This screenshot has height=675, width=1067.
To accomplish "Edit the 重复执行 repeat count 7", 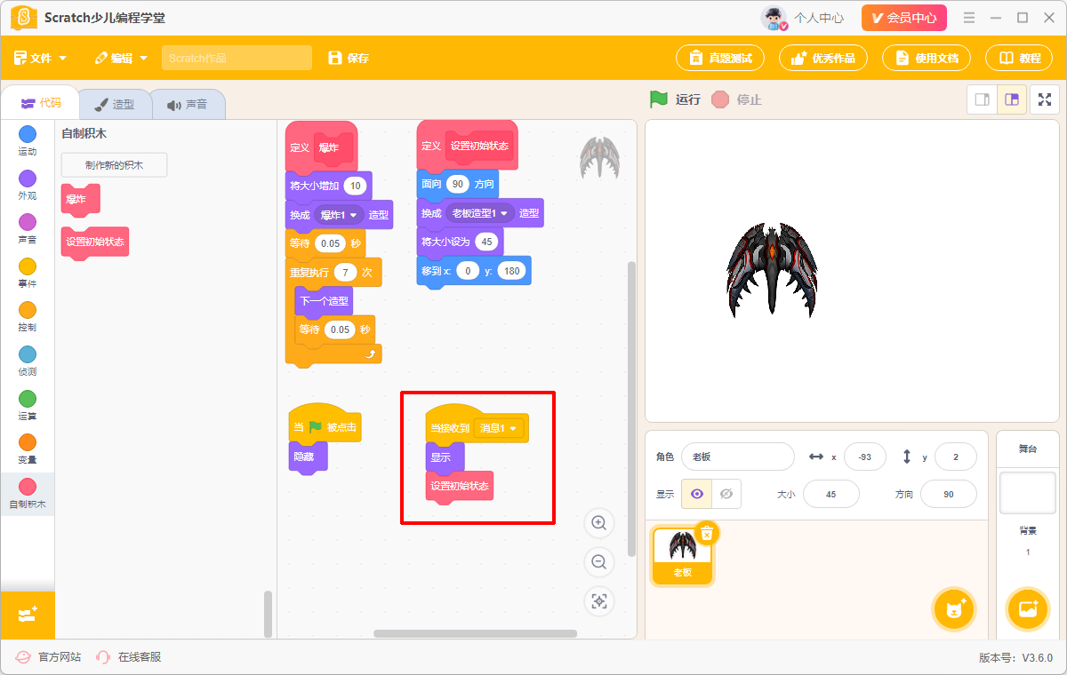I will tap(344, 272).
